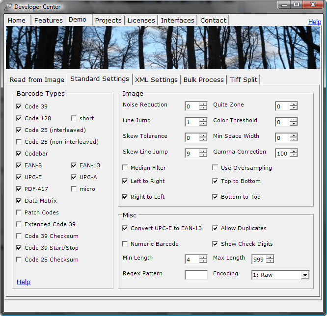Viewport: 327px width, 316px height.
Task: Click the Min Length value field
Action: point(192,260)
